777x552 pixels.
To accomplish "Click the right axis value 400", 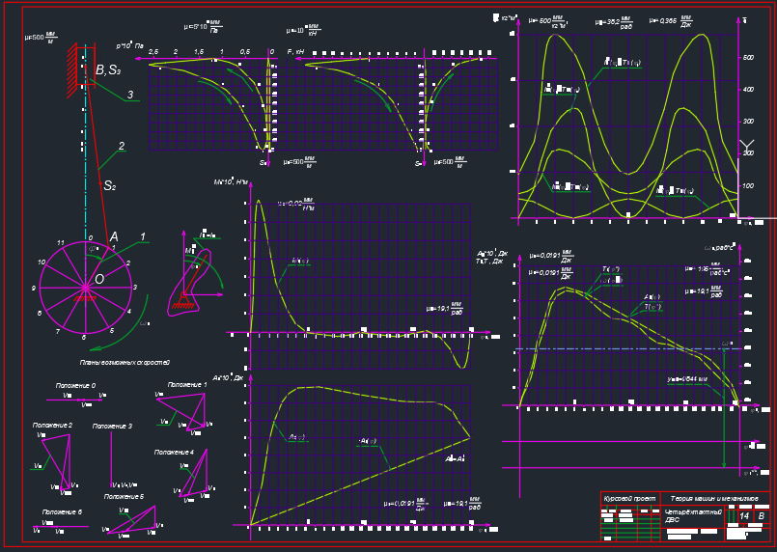I will point(748,89).
